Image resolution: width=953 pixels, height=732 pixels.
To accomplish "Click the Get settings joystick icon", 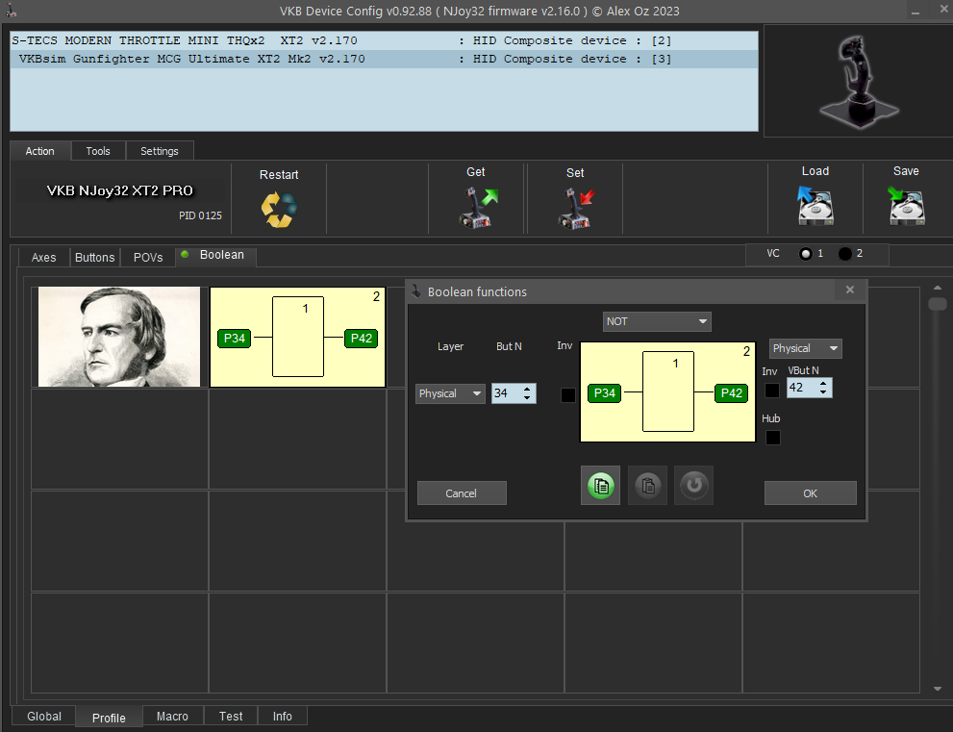I will tap(477, 206).
